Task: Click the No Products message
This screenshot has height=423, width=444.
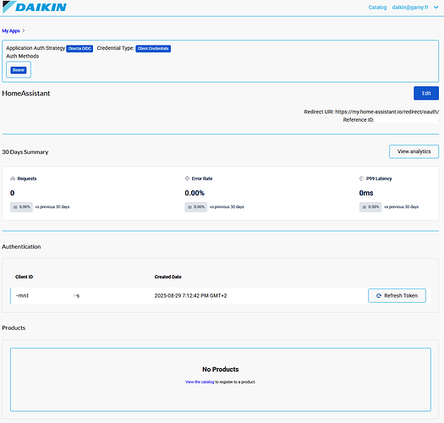Action: [220, 370]
